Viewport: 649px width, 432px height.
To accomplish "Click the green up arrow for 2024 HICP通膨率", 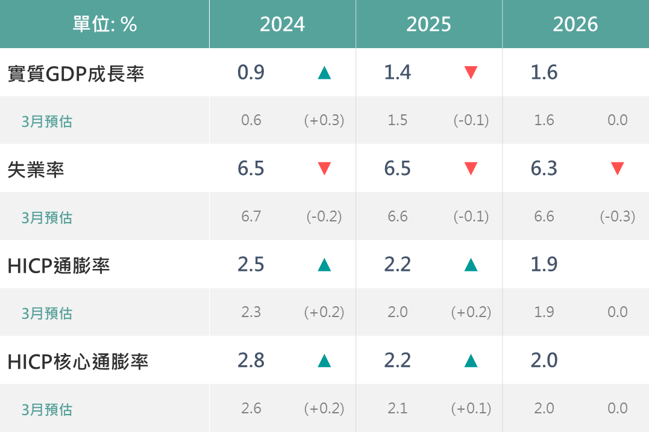I will 324,265.
